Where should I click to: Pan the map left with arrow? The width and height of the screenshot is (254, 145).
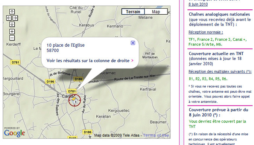pos(9,18)
